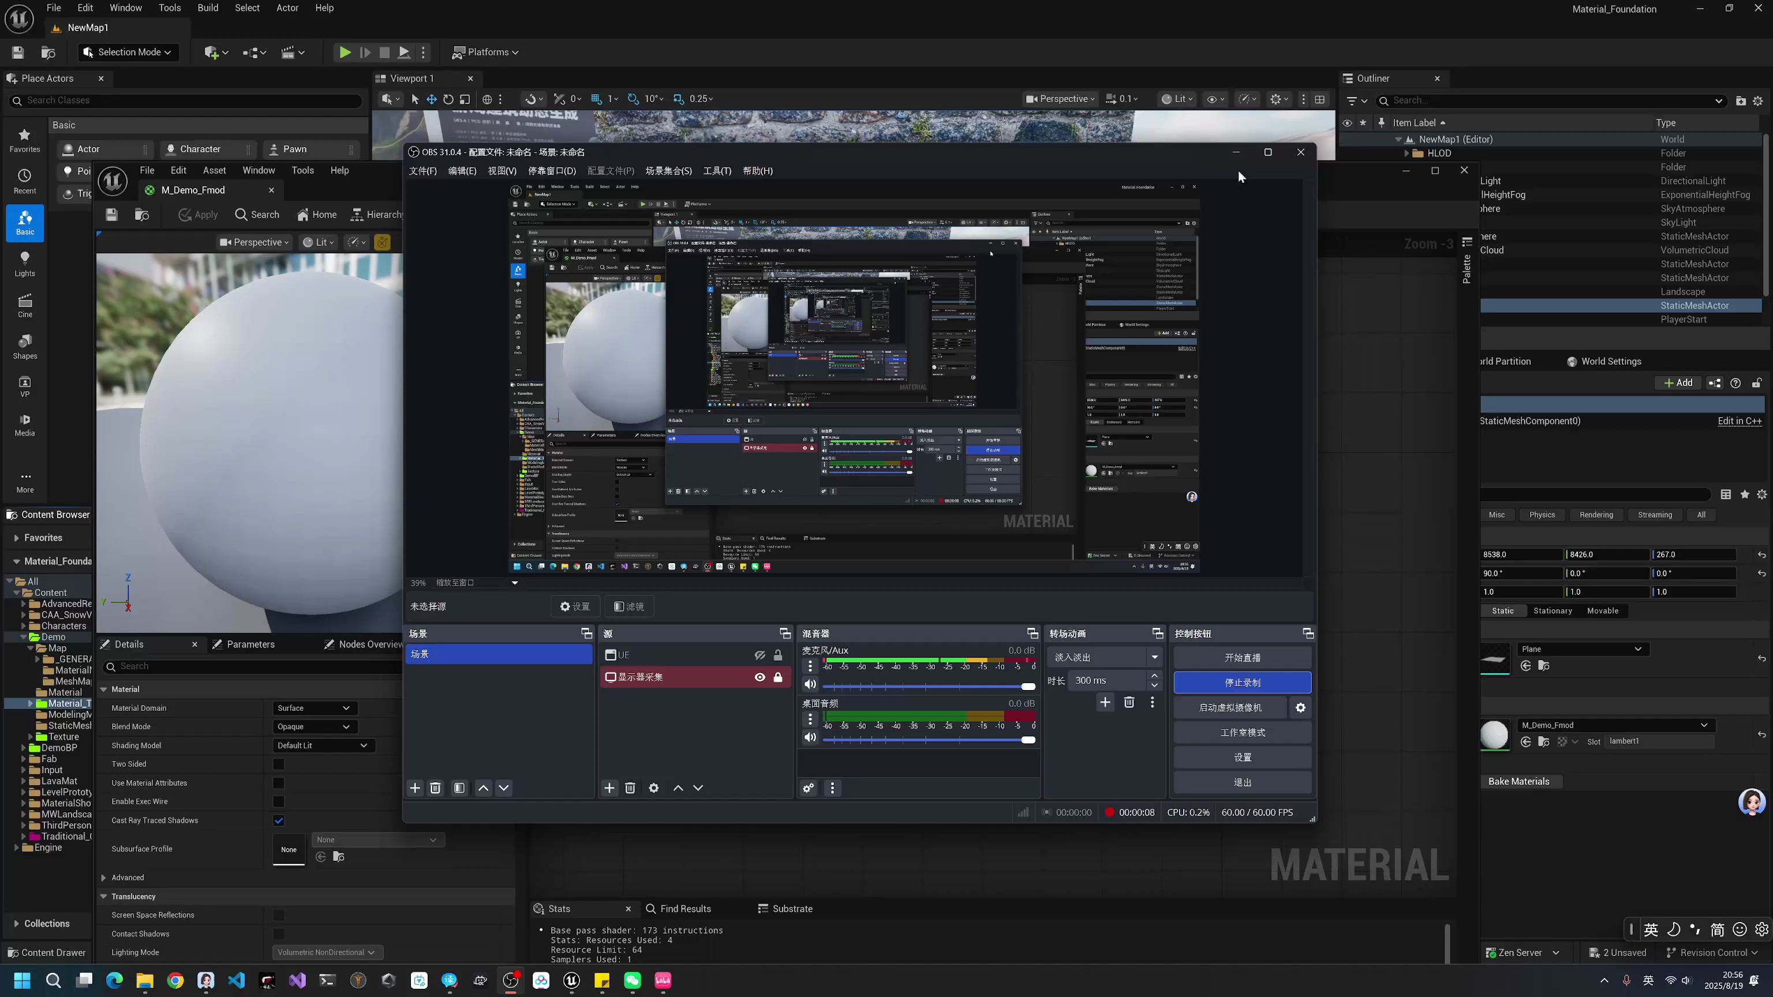Viewport: 1773px width, 997px height.
Task: Open the Shading Model dropdown
Action: click(x=323, y=745)
